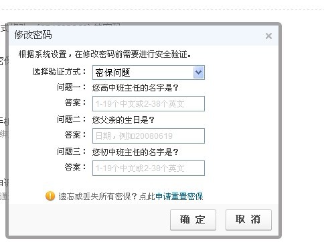Viewport: 324px width, 247px height.
Task: Click the question 您父亲的生日是?
Action: [x=123, y=120]
